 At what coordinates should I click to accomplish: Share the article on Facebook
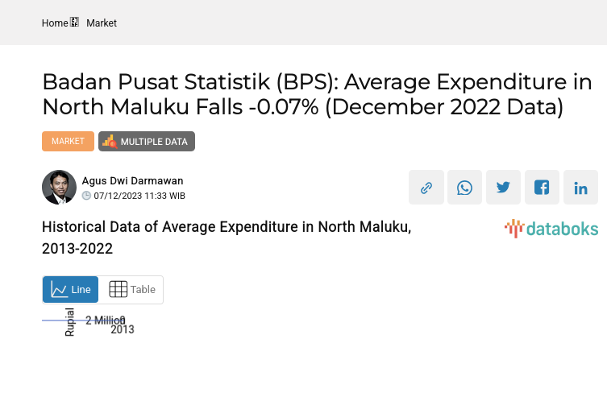542,188
